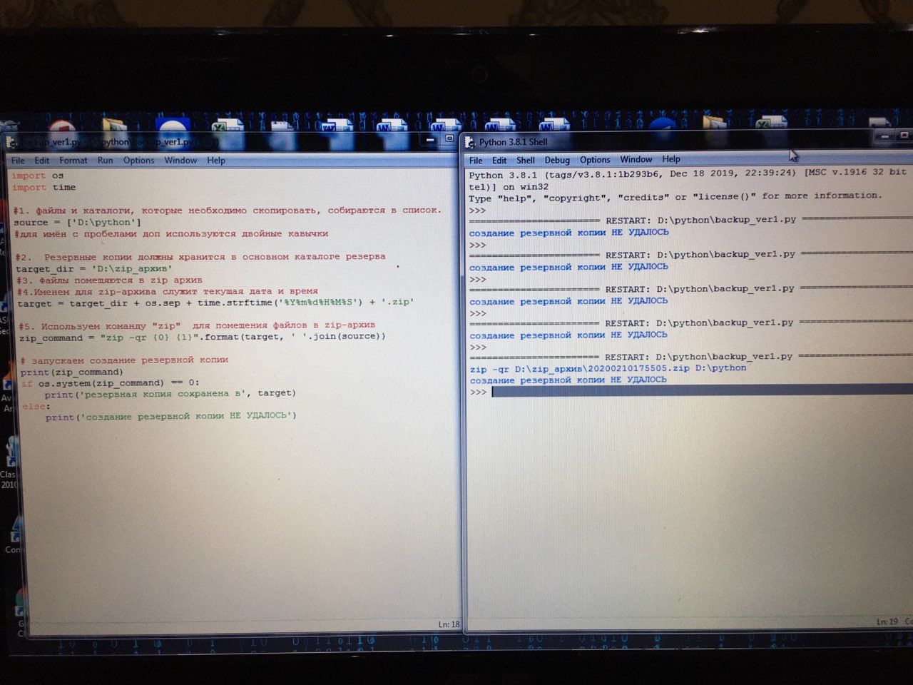Screen dimensions: 913x685
Task: Open Options menu in editor window
Action: [x=138, y=161]
